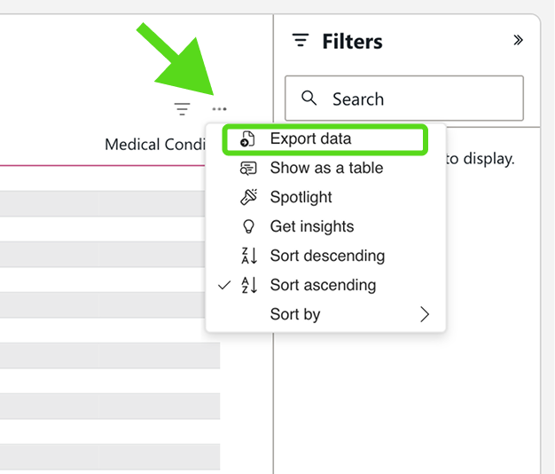
Task: Open the Sort by submenu
Action: pos(295,314)
